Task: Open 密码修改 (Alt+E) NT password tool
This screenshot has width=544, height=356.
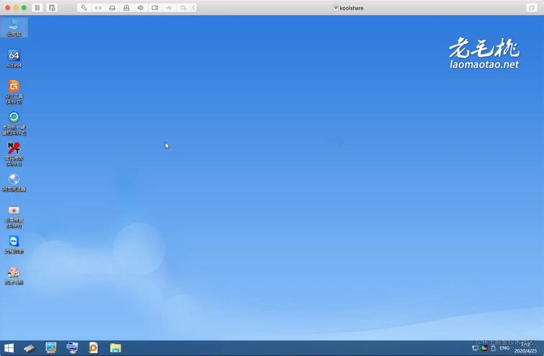Action: pyautogui.click(x=14, y=154)
